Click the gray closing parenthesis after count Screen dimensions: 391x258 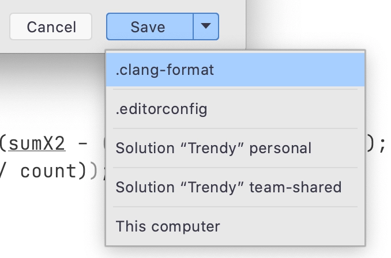click(93, 171)
